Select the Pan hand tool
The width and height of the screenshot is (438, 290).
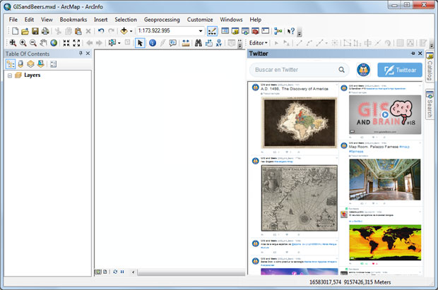click(x=43, y=43)
